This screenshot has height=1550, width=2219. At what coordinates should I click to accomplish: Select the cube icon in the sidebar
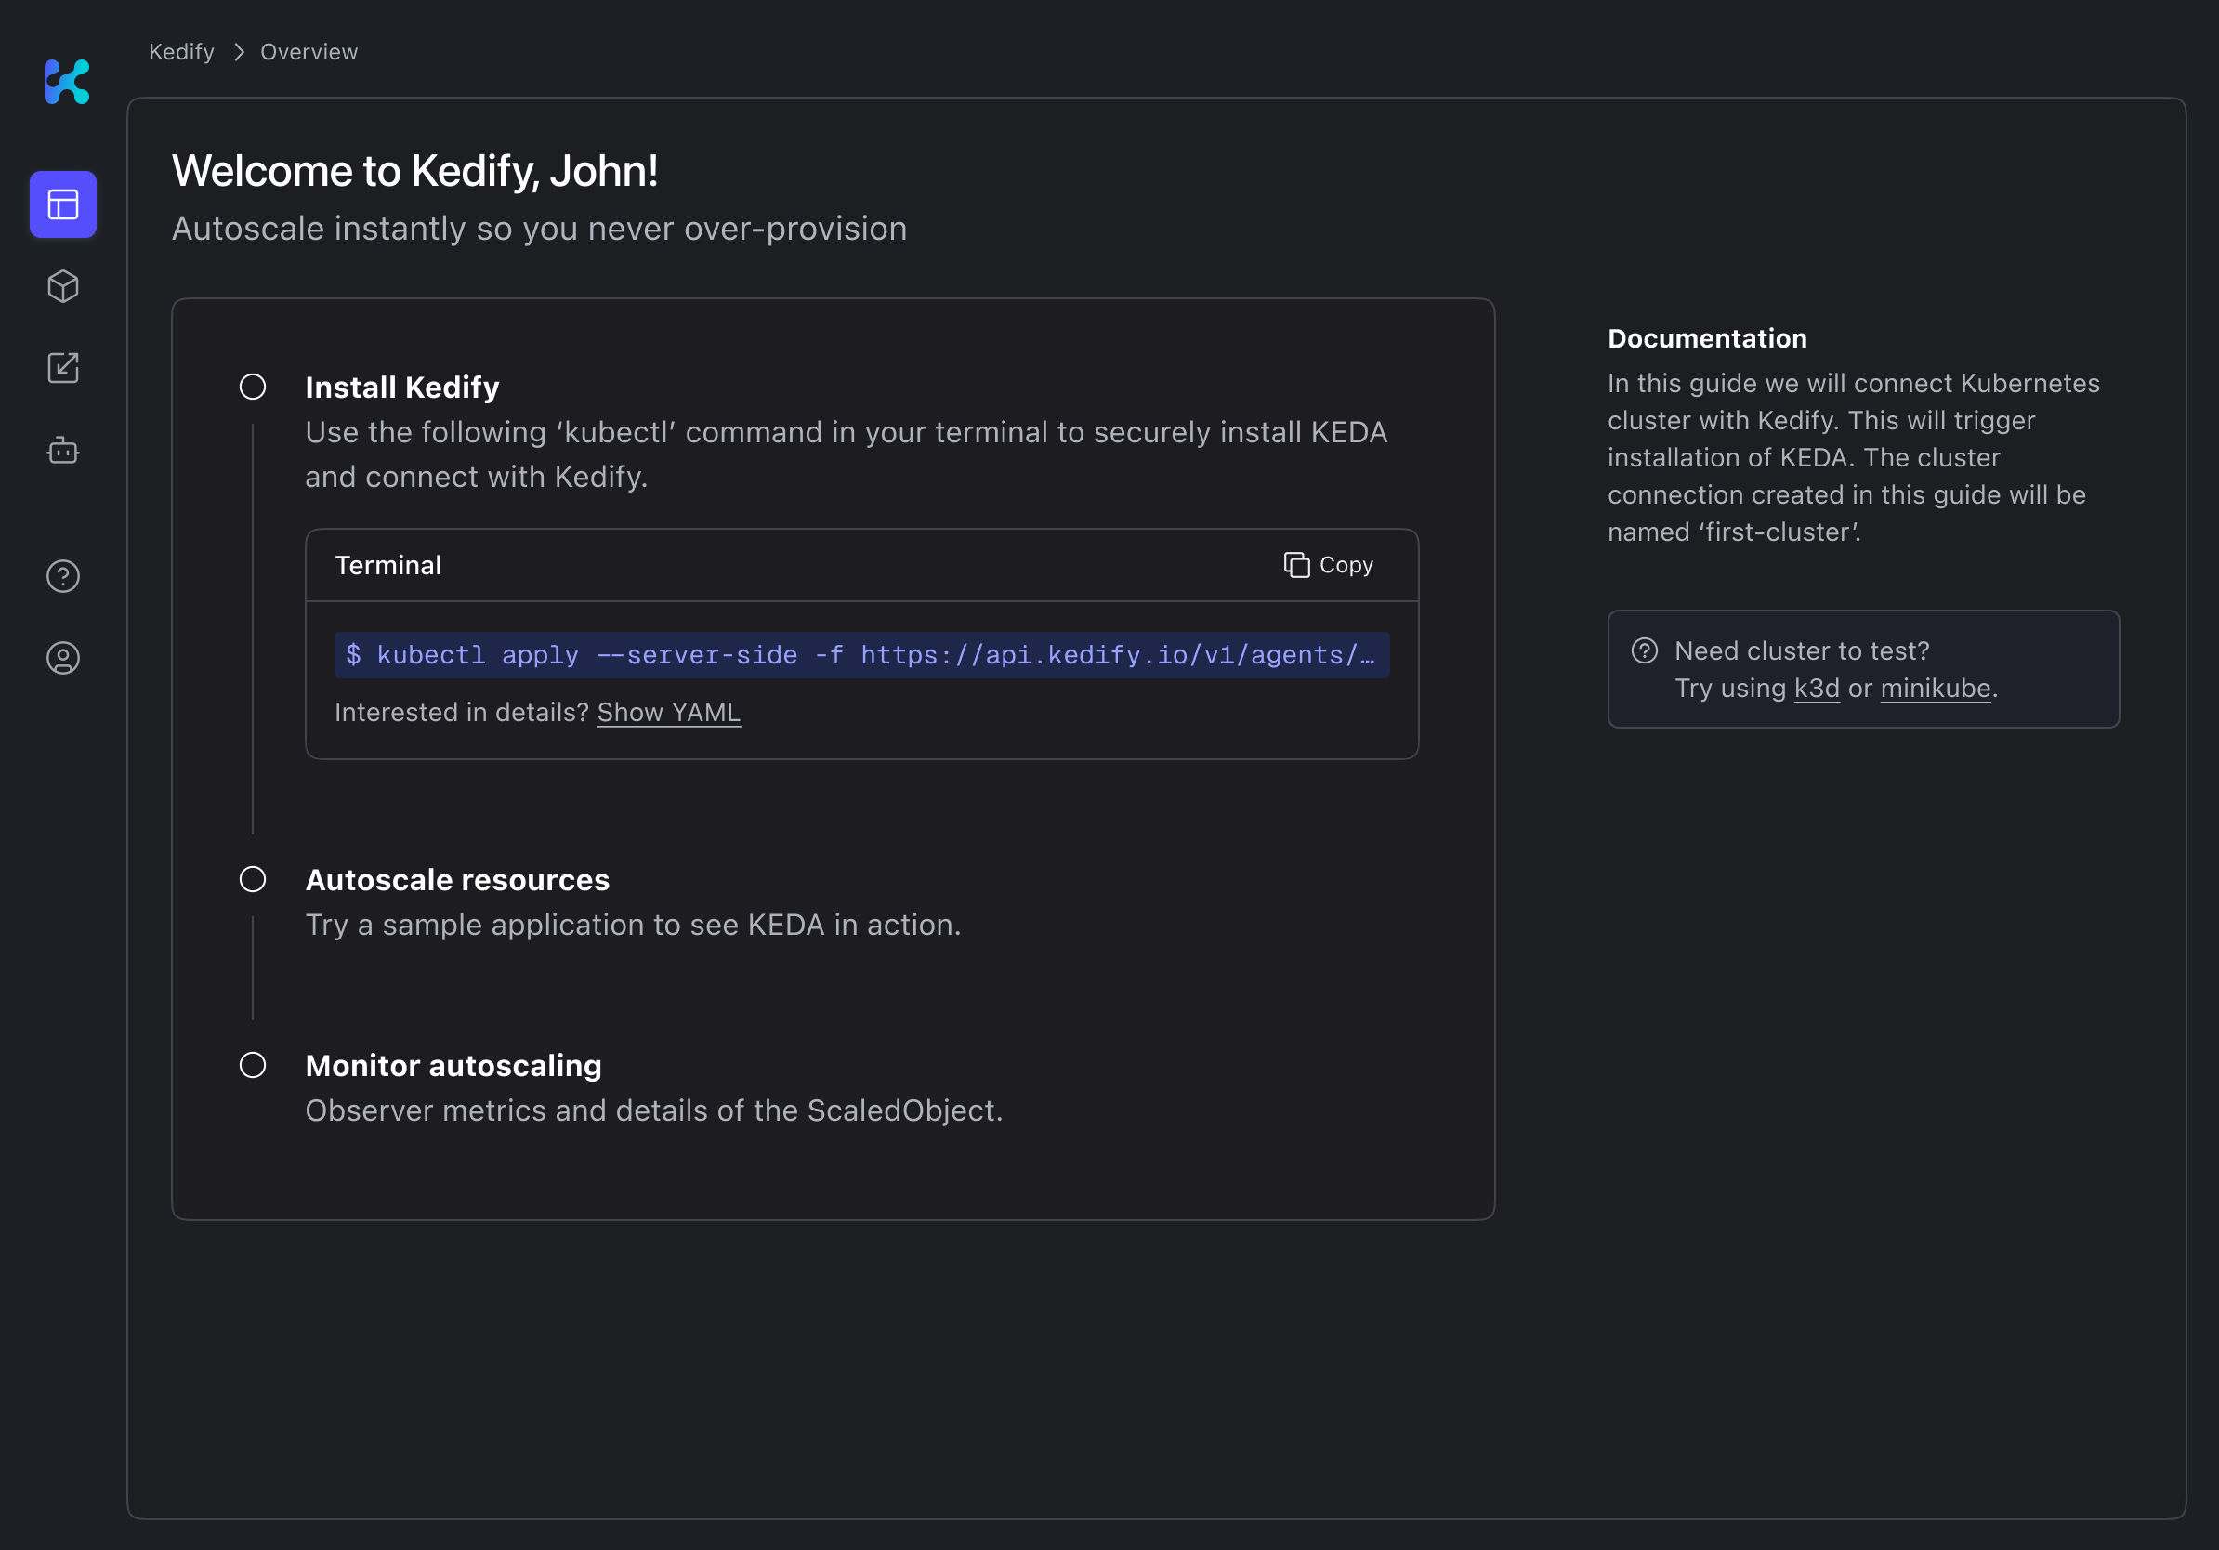tap(63, 286)
